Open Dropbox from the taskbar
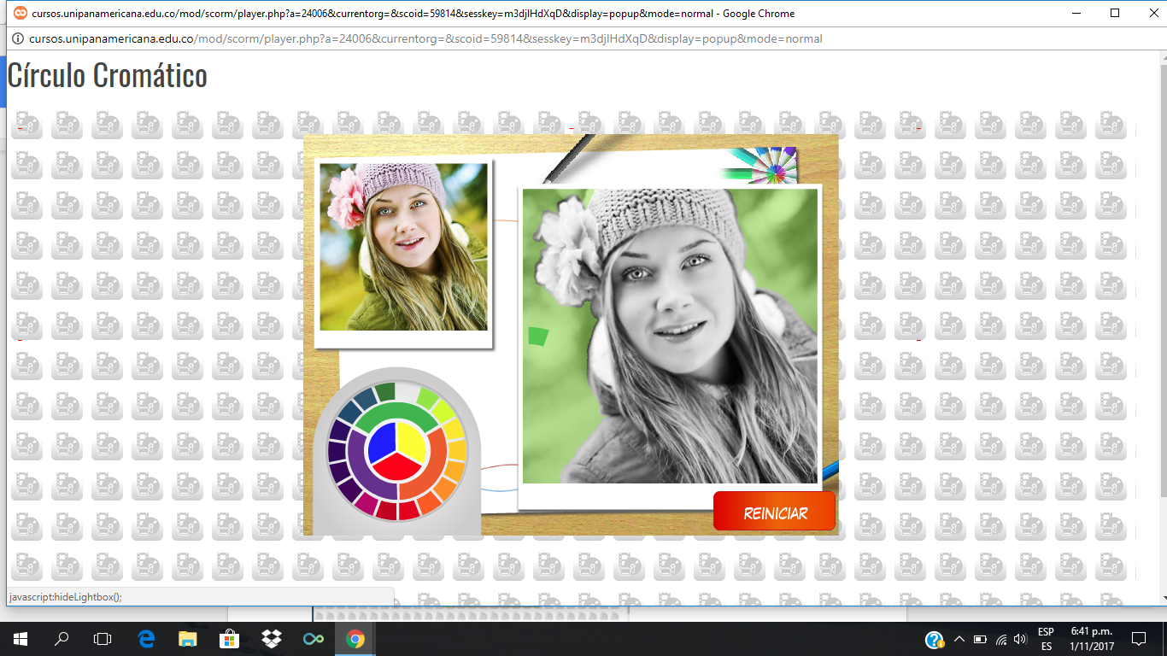The image size is (1167, 656). 272,639
